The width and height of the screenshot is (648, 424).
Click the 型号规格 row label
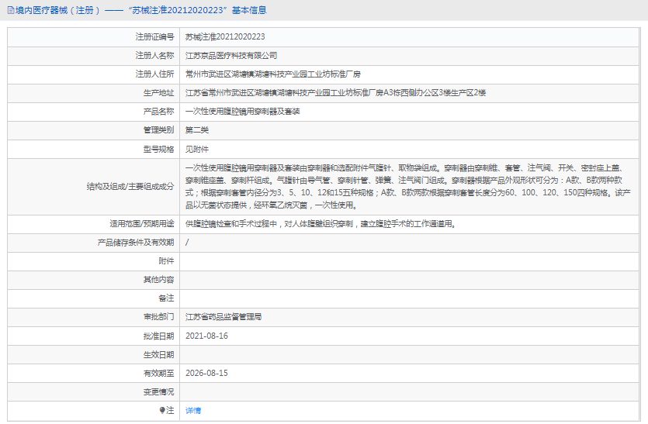[x=158, y=149]
